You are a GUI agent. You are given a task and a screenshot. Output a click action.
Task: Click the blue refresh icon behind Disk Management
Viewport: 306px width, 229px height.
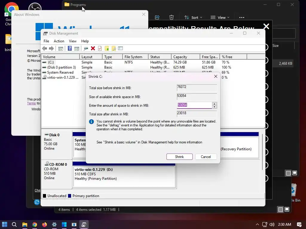(x=37, y=202)
